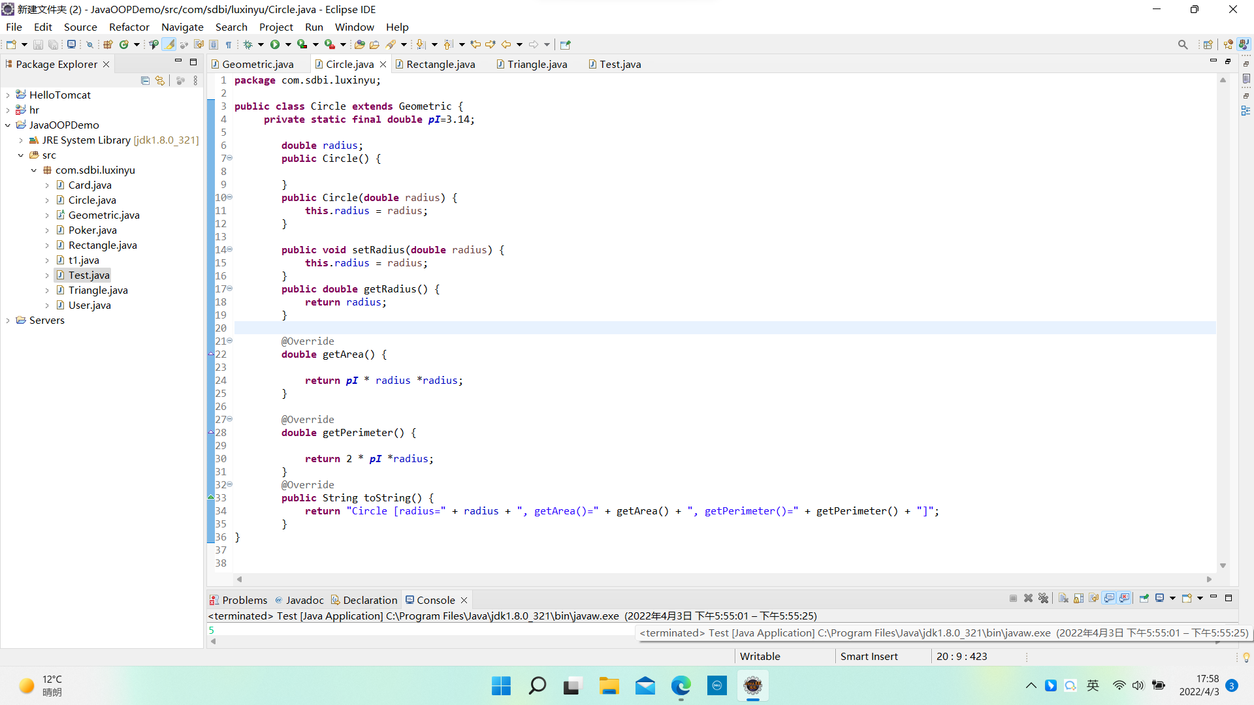
Task: Switch to the Rectangle.java editor tab
Action: 440,64
